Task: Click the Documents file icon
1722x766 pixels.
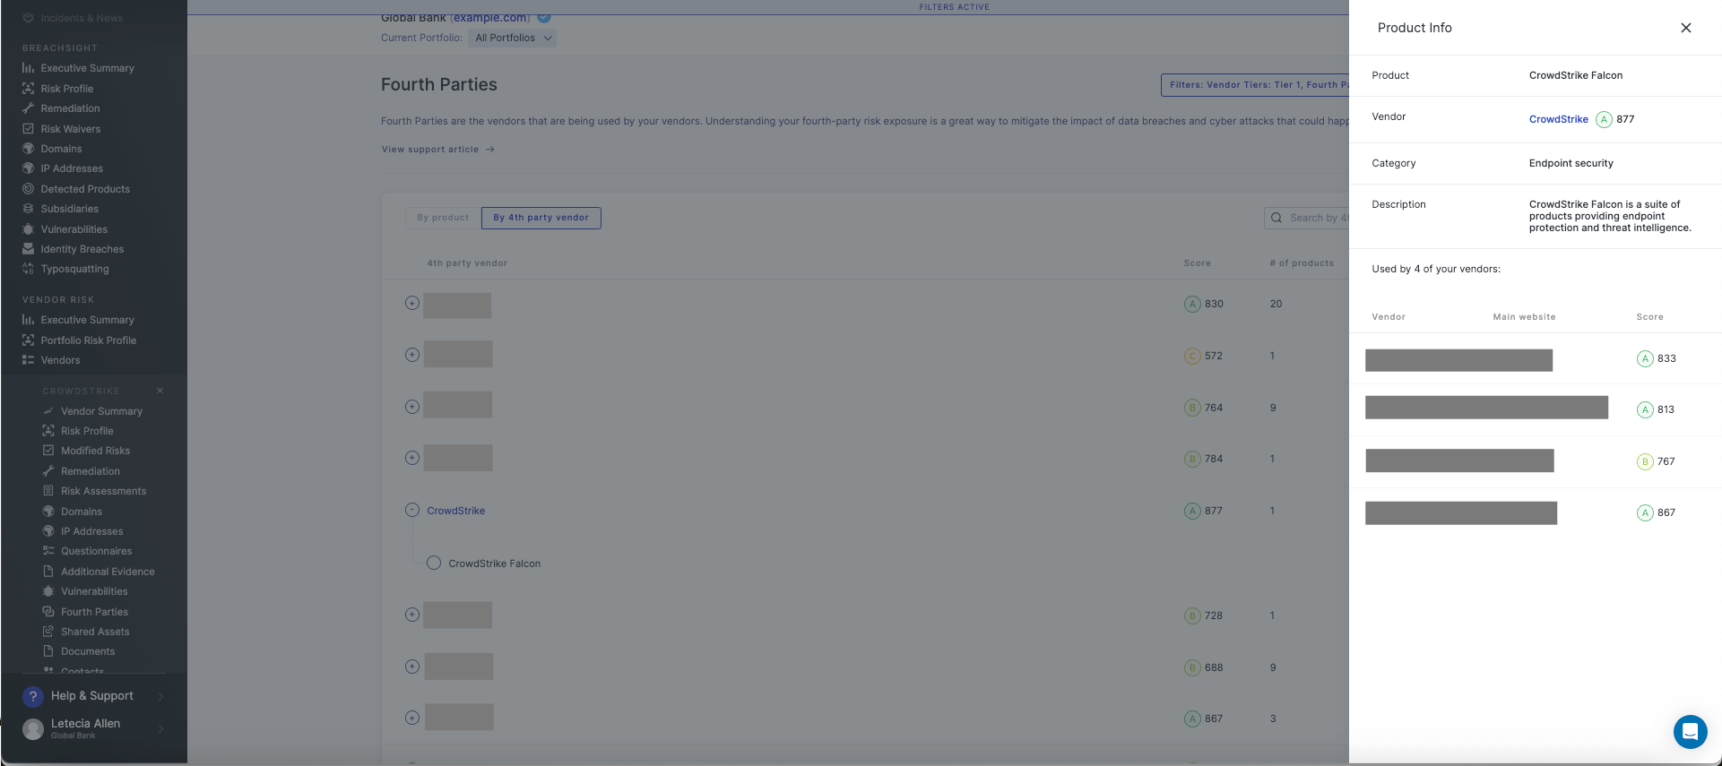Action: [48, 651]
